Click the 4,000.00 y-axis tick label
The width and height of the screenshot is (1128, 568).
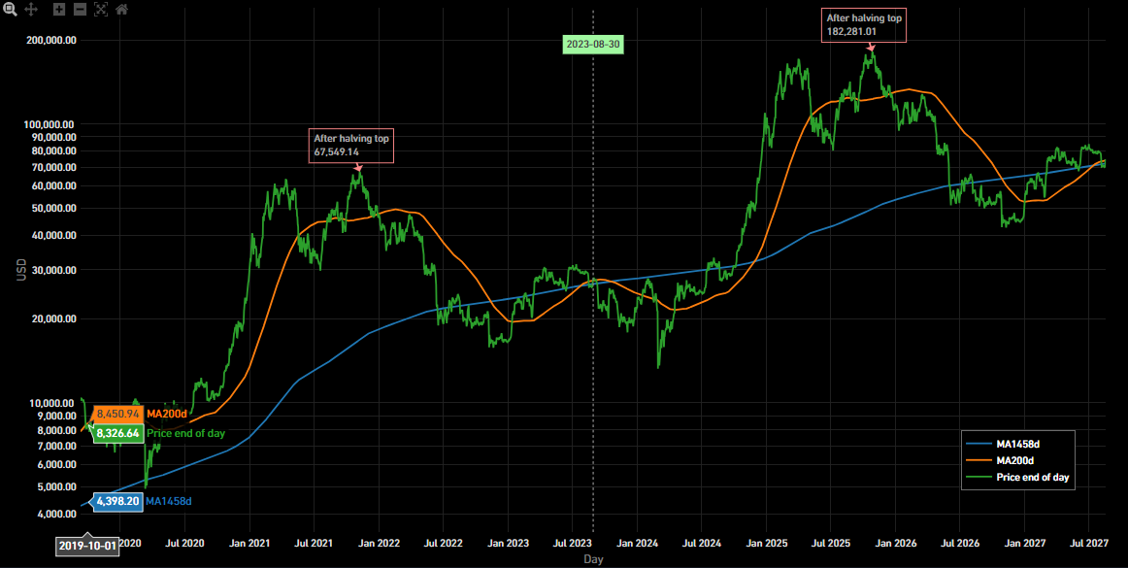click(x=56, y=514)
